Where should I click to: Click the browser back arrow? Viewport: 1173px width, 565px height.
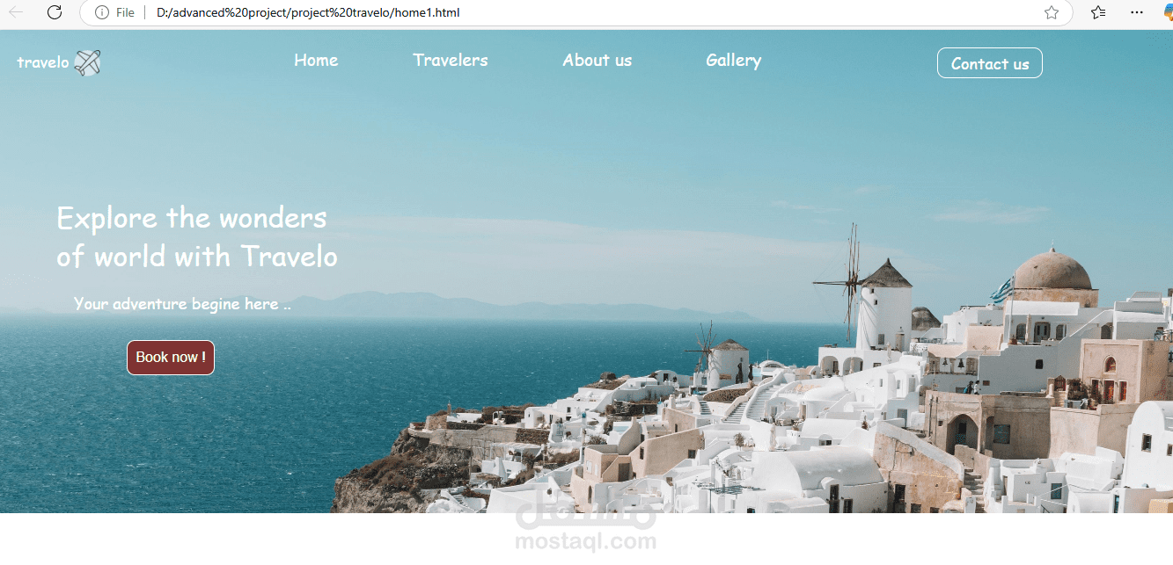16,12
